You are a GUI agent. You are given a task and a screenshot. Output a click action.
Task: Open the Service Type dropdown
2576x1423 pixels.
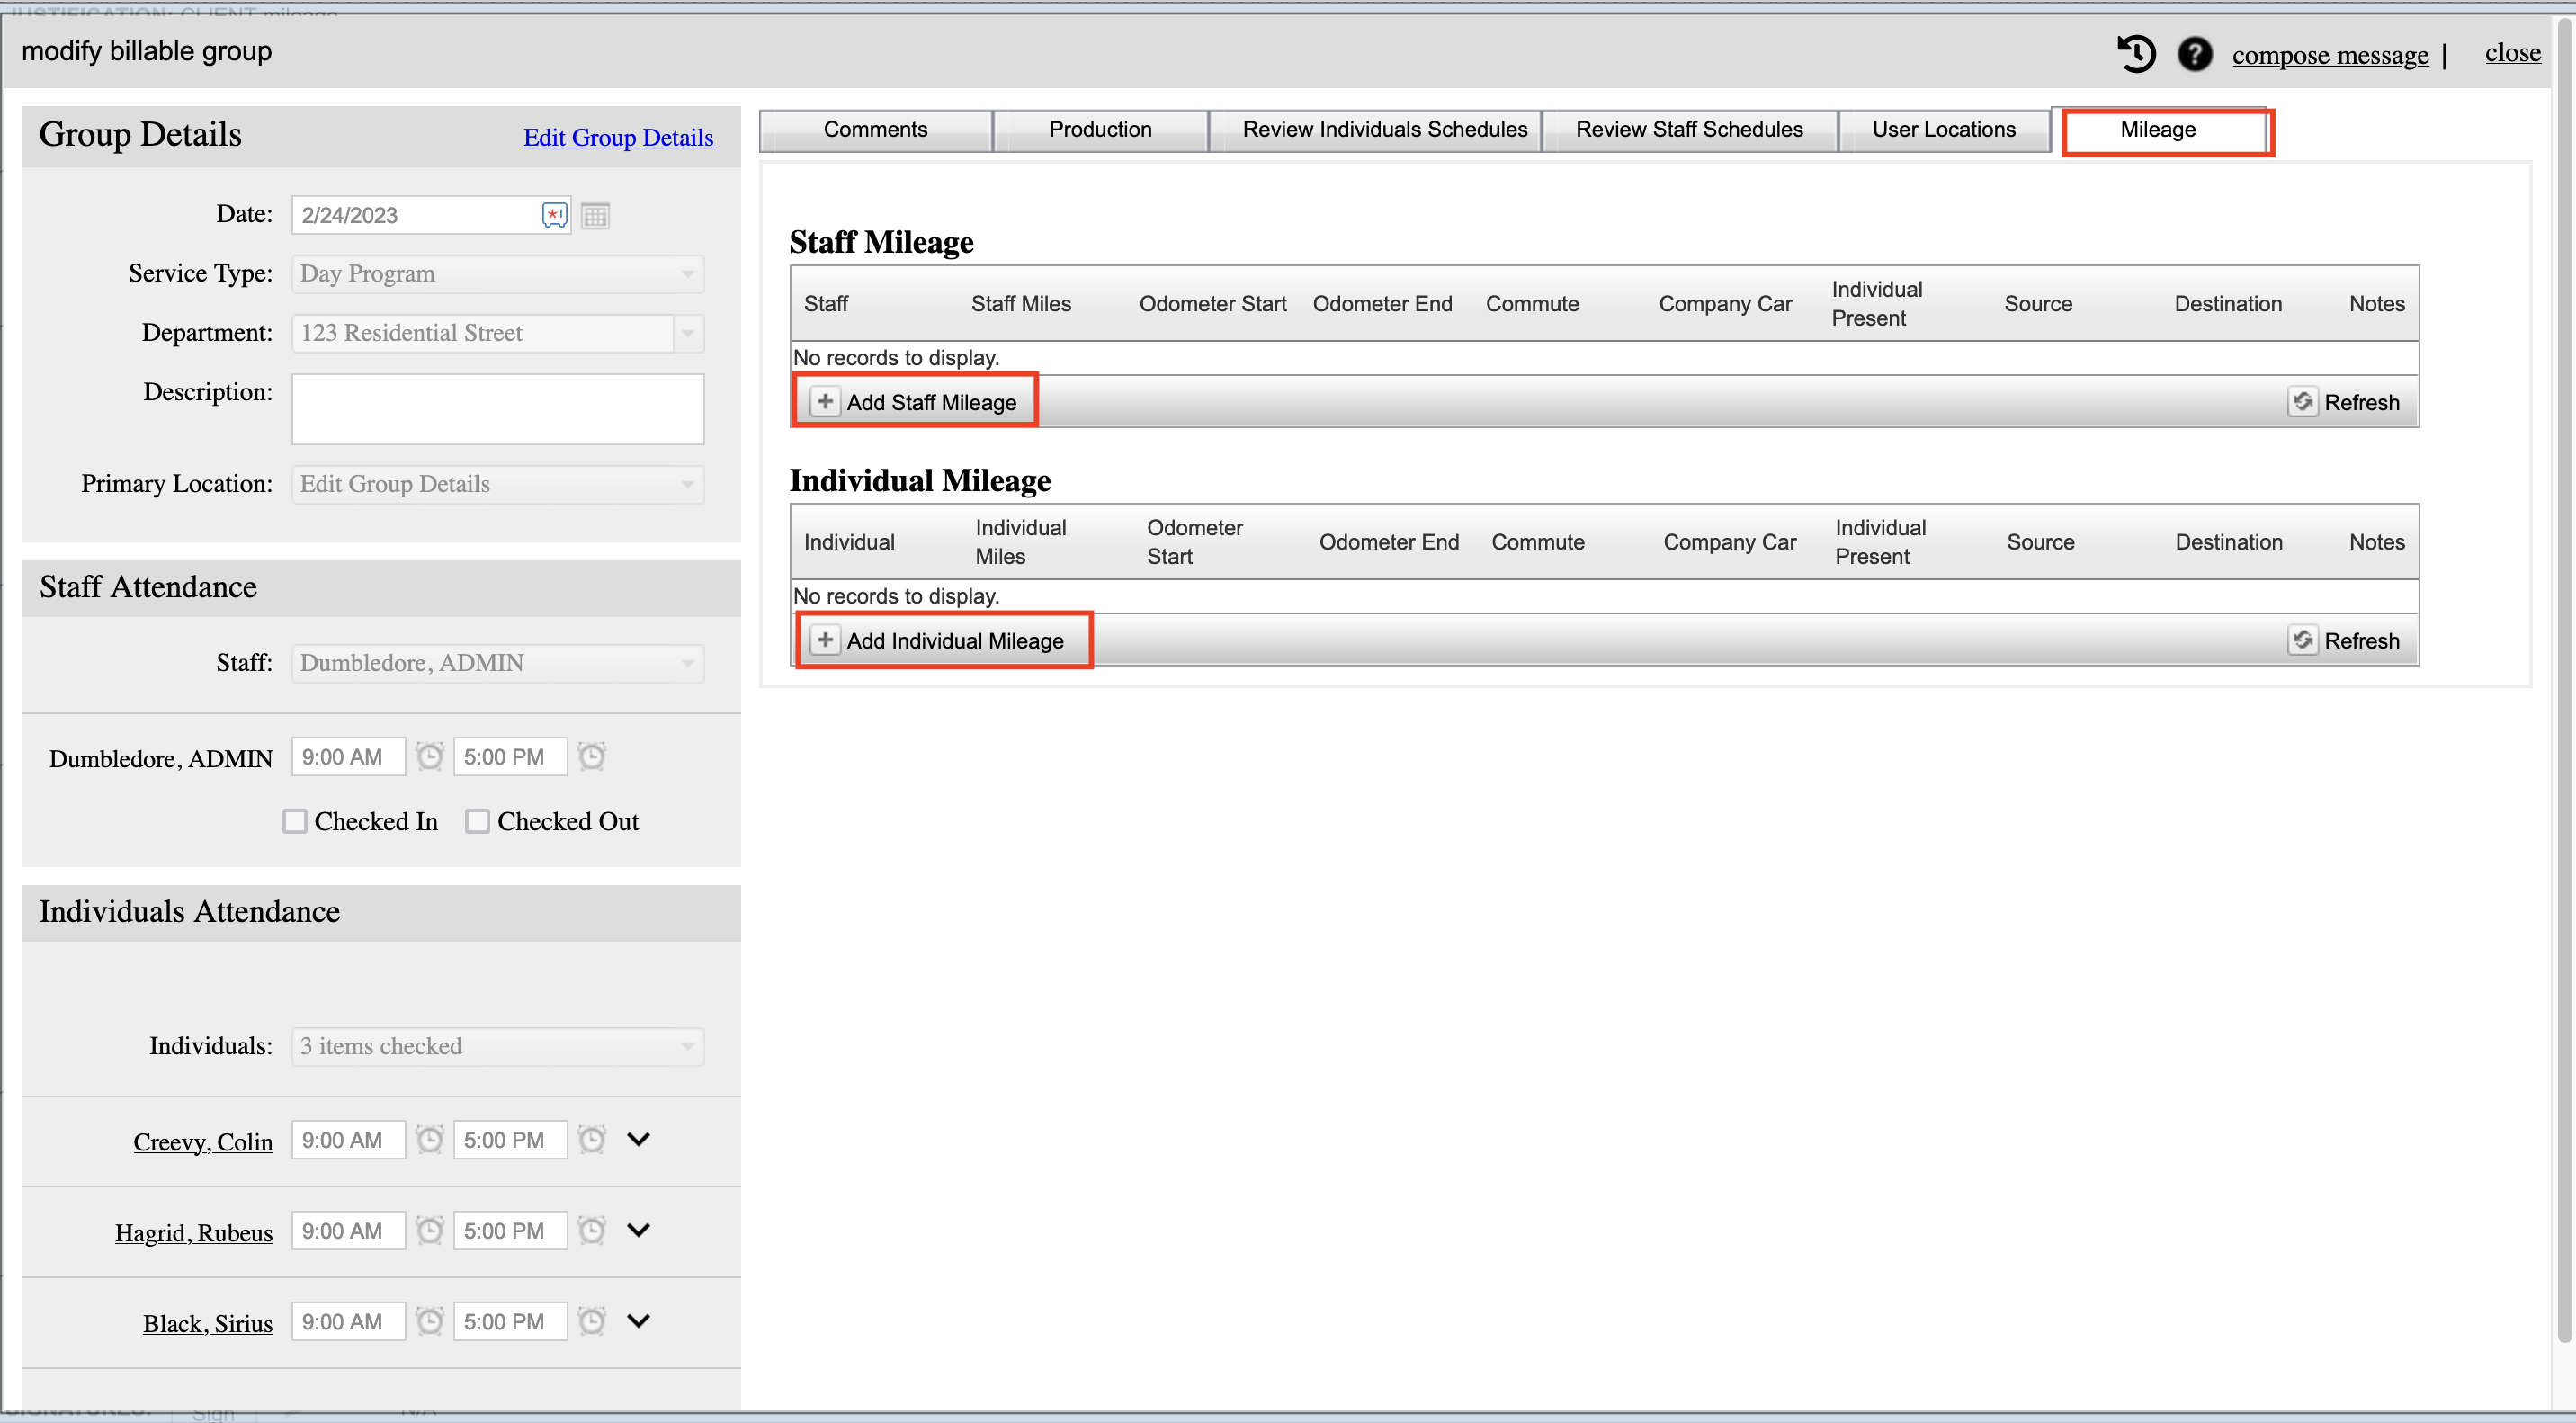click(x=498, y=274)
